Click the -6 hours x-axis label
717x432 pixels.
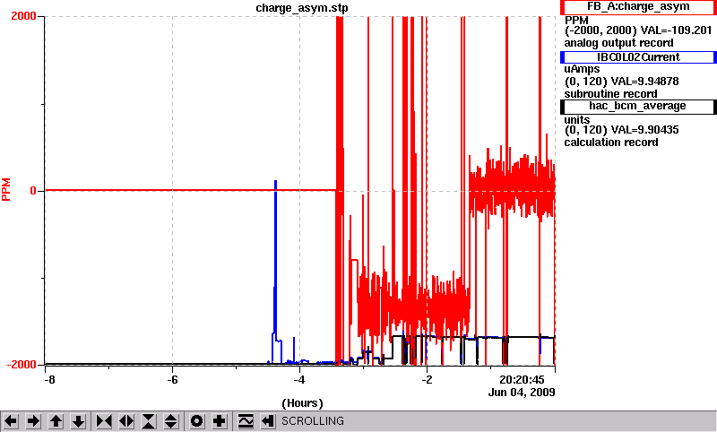click(x=172, y=380)
